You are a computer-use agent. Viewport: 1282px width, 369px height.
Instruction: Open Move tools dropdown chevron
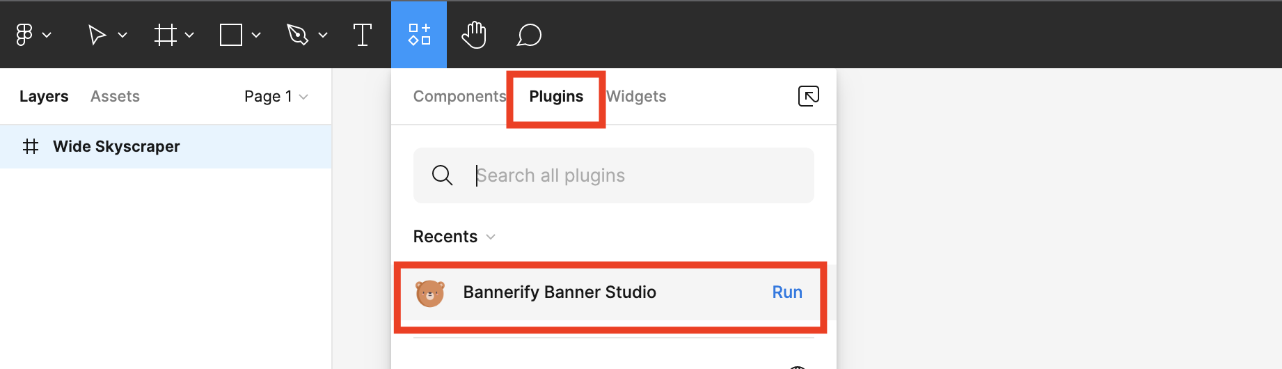coord(122,35)
